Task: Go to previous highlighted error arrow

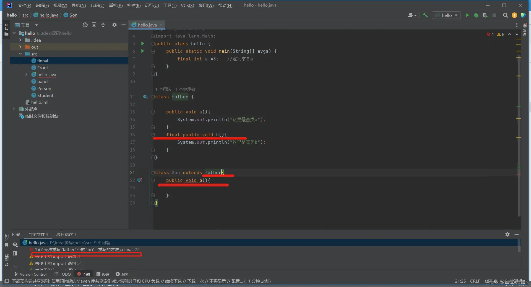Action: coord(510,34)
